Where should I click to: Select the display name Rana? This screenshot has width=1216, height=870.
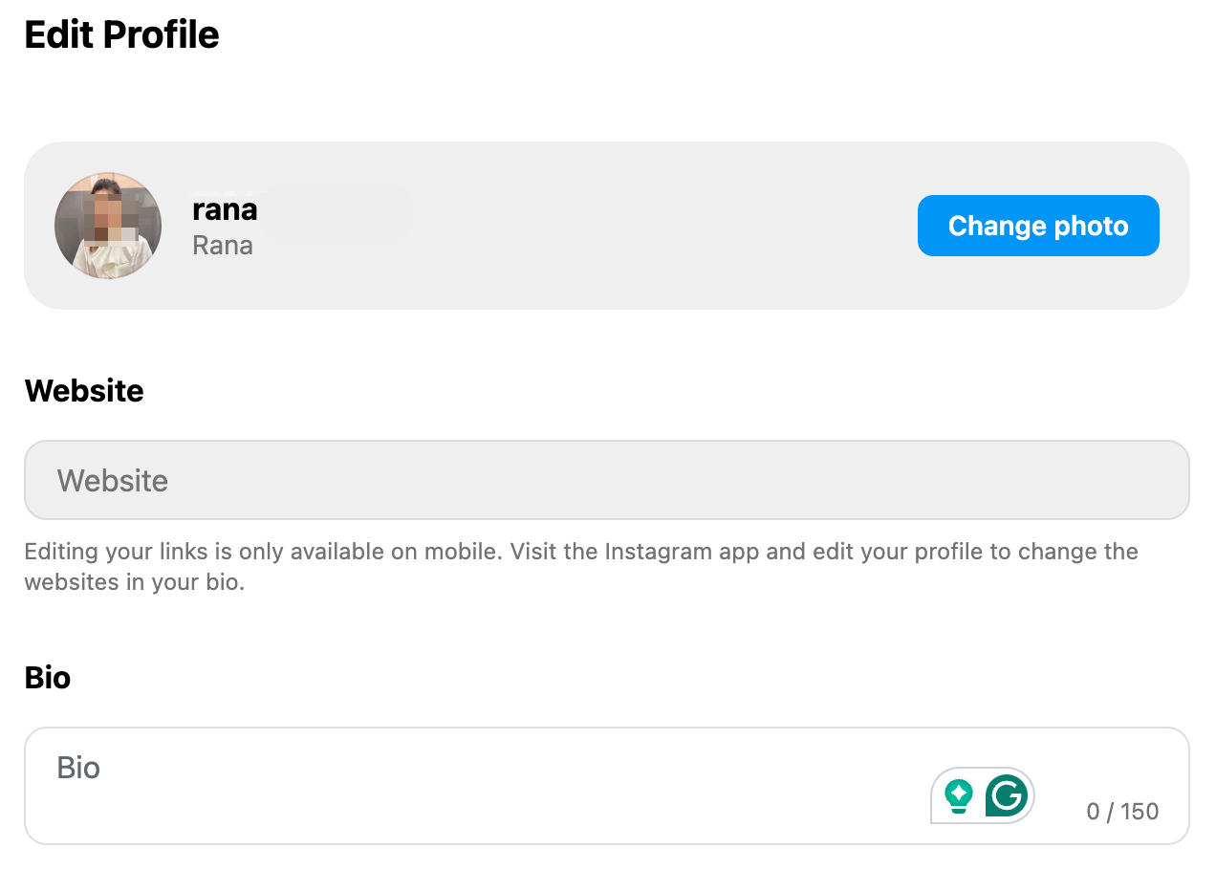(222, 245)
